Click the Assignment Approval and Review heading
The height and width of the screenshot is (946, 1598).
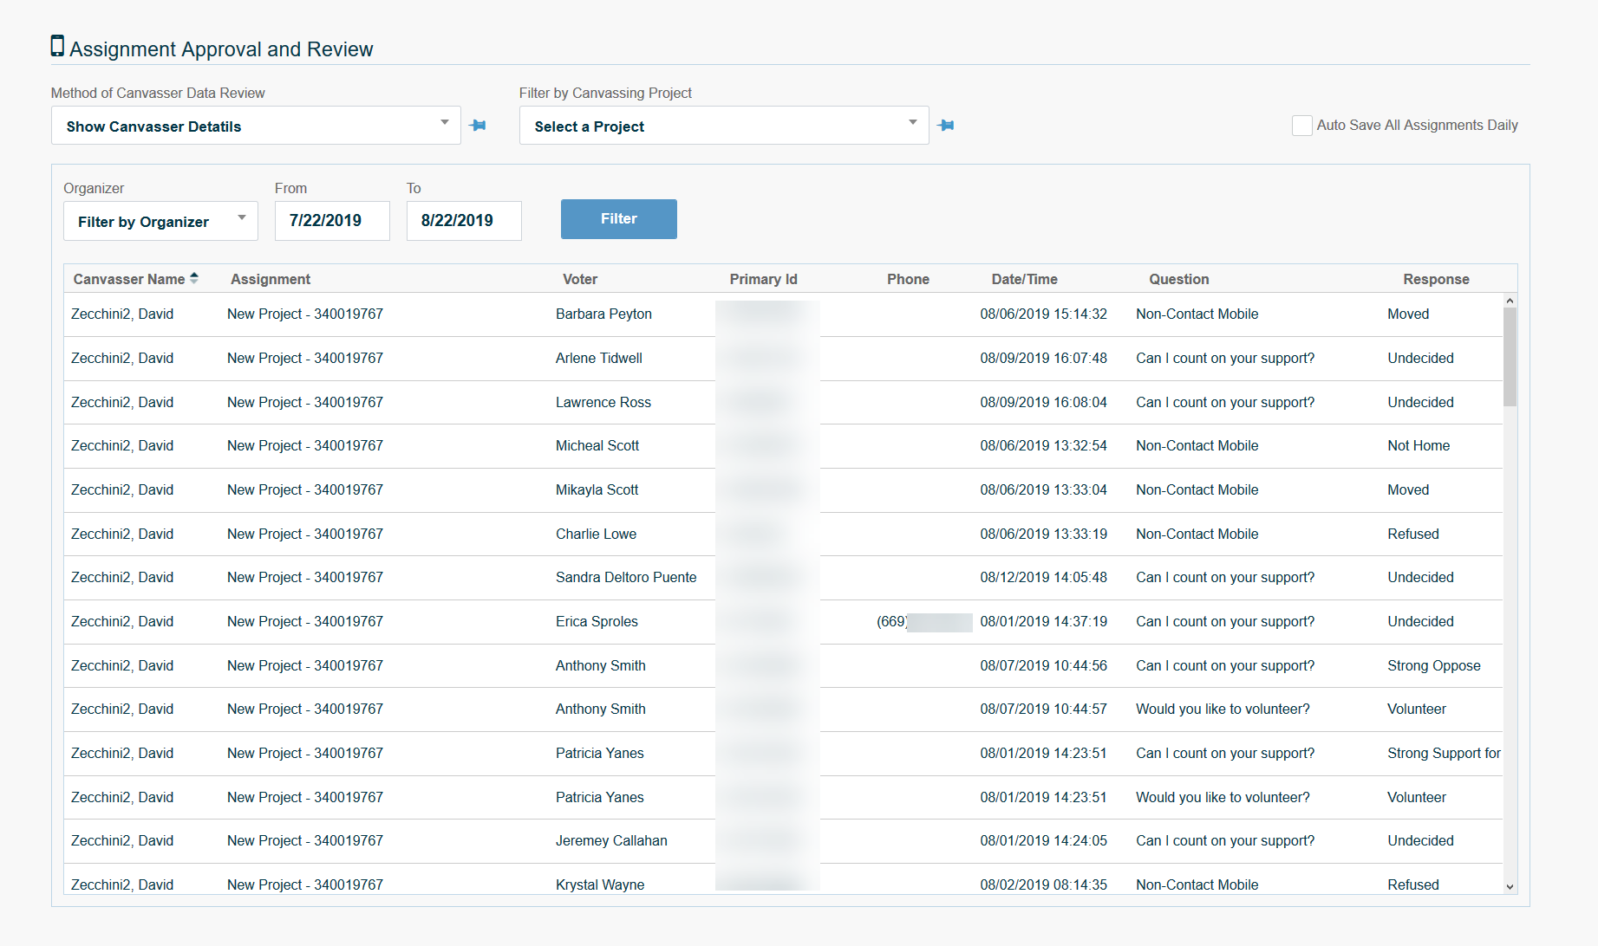coord(221,49)
